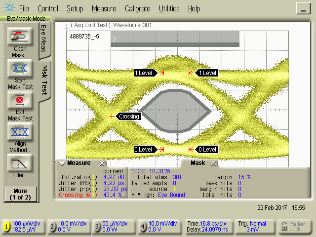Show more options with More (1 of 2)
This screenshot has height=237, width=316.
20,194
